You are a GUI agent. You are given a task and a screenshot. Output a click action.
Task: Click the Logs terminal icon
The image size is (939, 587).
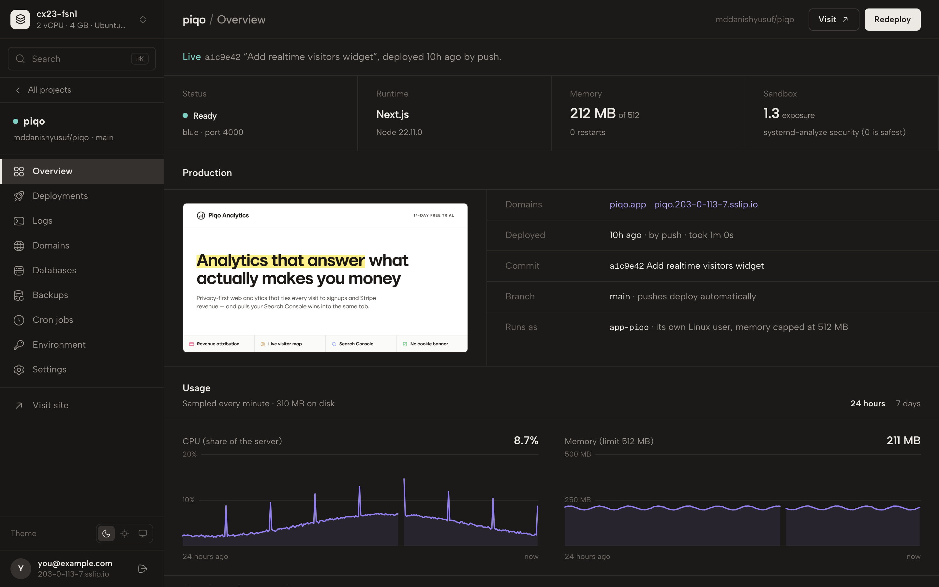click(x=19, y=221)
